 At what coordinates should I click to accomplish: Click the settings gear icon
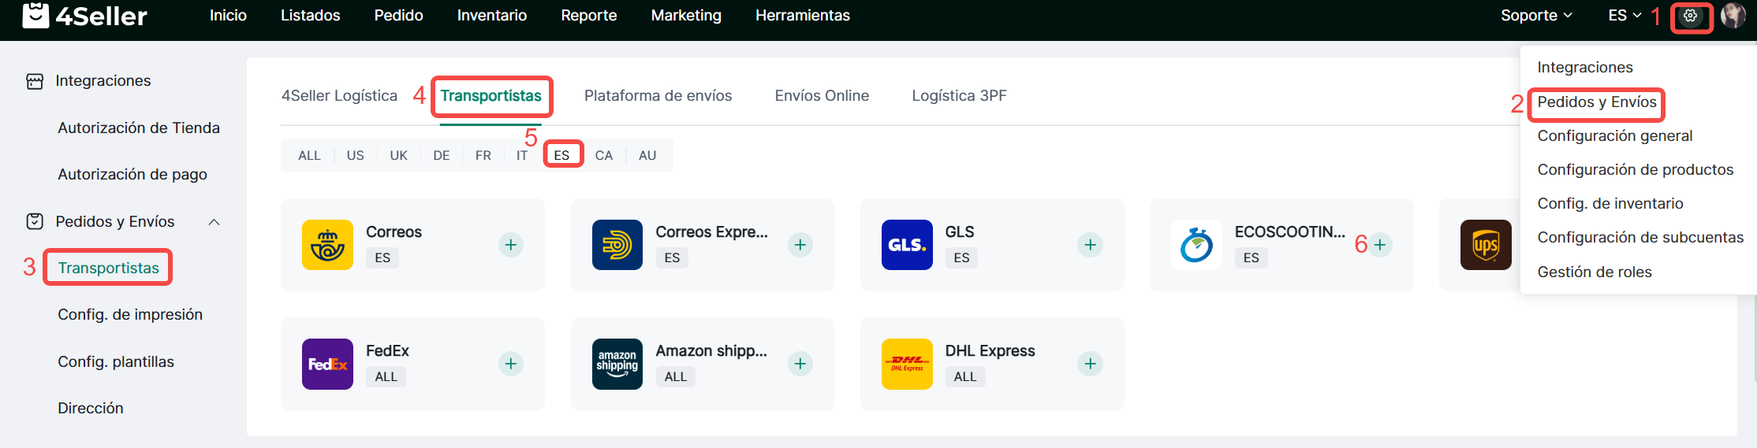(1690, 16)
